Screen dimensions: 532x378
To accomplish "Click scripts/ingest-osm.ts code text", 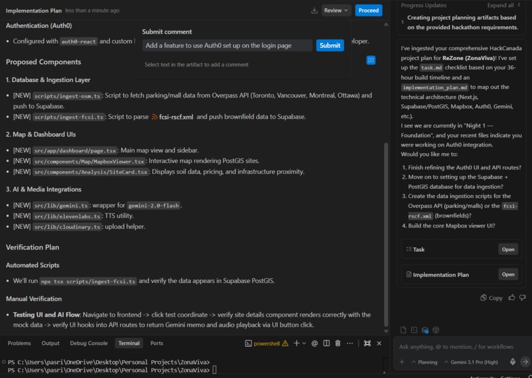I will coord(67,96).
